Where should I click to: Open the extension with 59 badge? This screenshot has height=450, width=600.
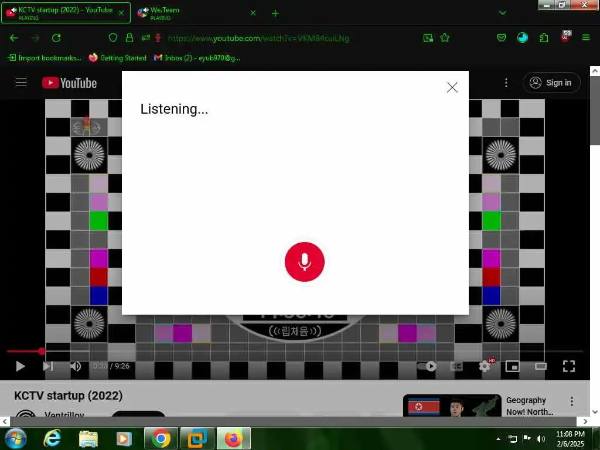[565, 36]
